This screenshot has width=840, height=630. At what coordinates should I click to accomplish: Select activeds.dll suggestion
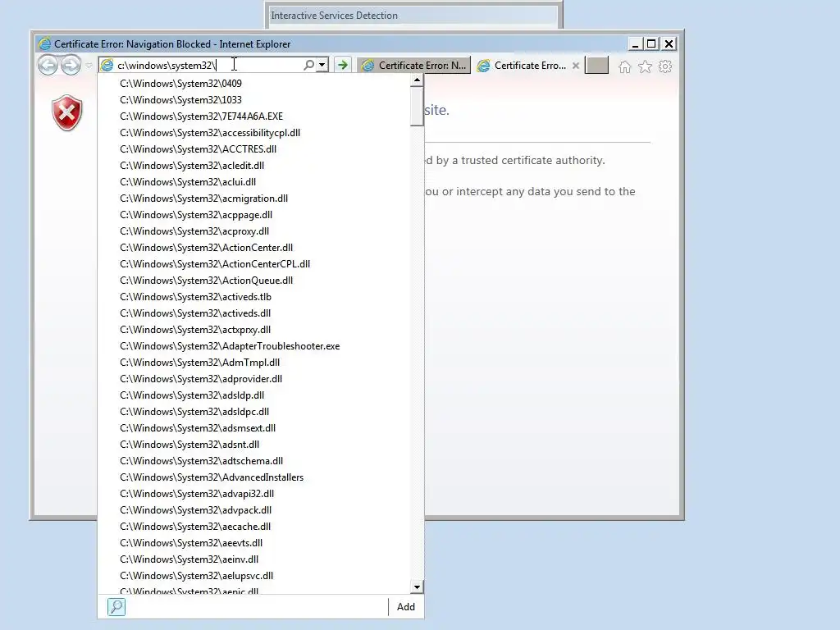point(253,313)
